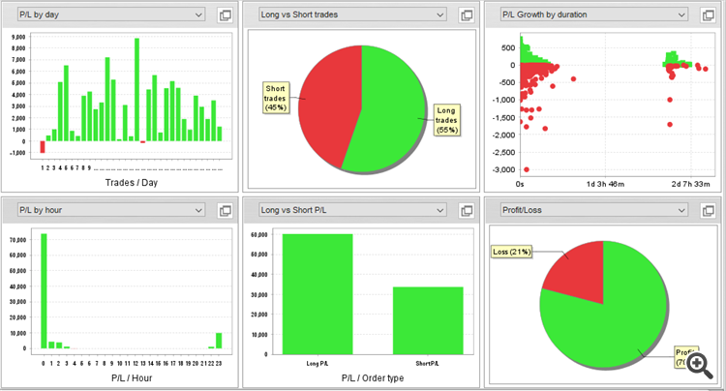Click the Short trades (45%) label

point(276,98)
